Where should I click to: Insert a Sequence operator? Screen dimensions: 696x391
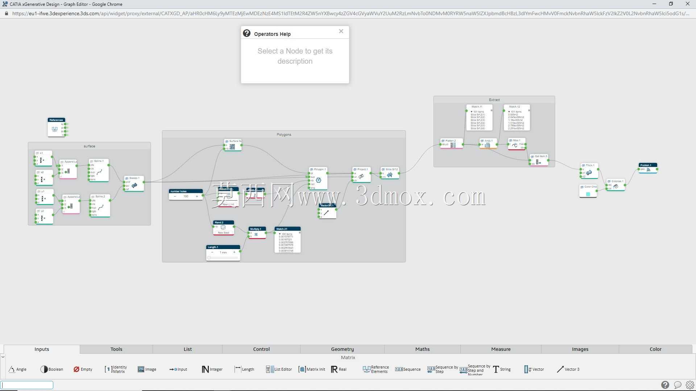point(408,369)
